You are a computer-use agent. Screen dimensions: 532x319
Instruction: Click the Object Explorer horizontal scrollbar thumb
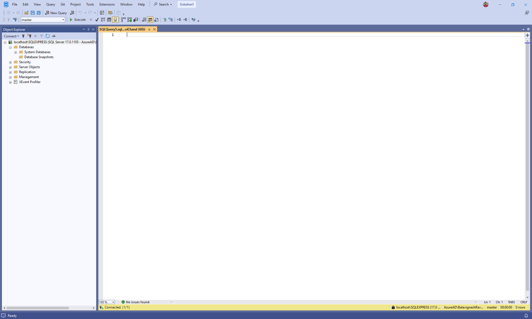38,308
